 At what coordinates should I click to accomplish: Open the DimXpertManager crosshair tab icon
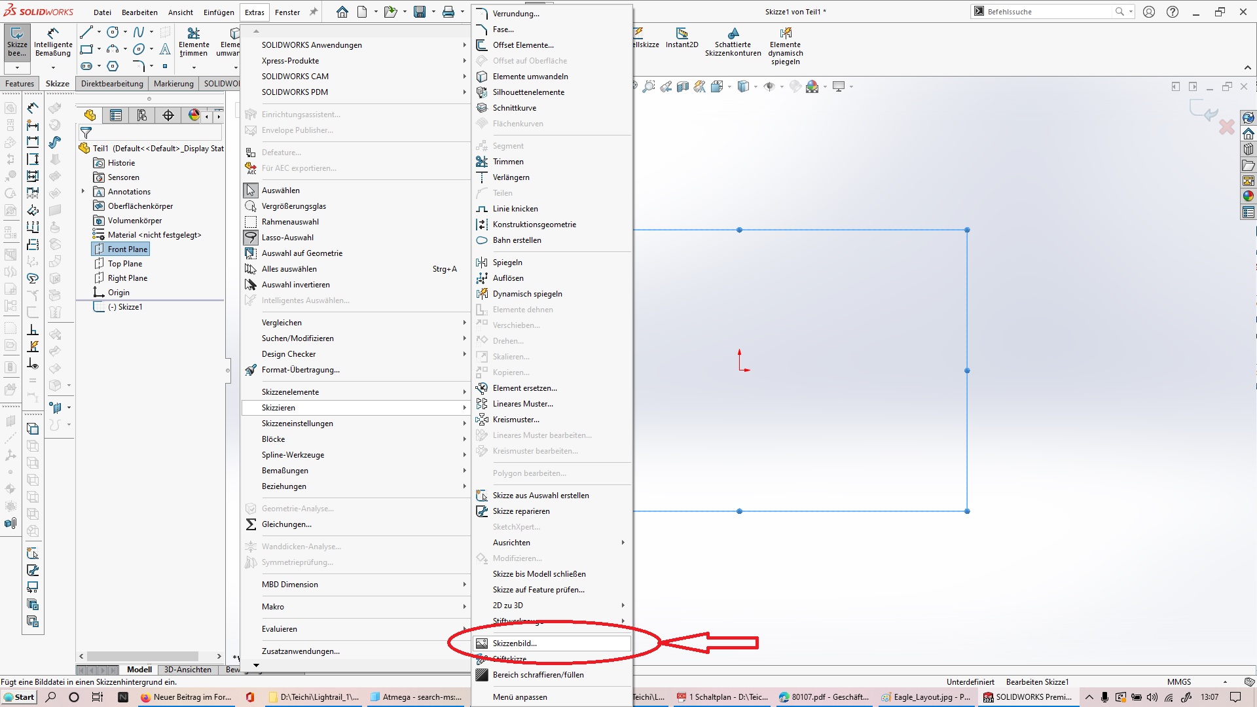click(x=168, y=116)
